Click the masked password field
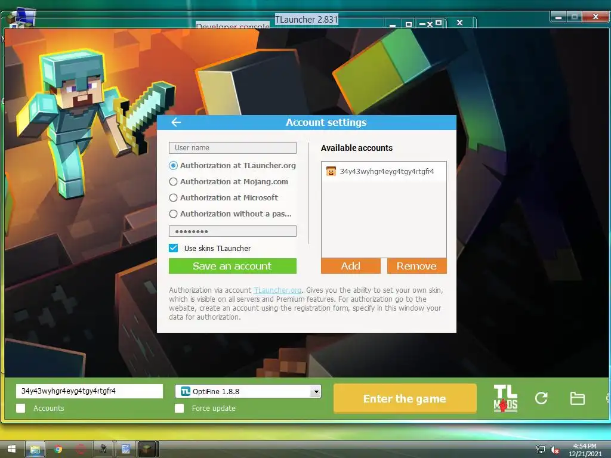The image size is (611, 458). [233, 231]
